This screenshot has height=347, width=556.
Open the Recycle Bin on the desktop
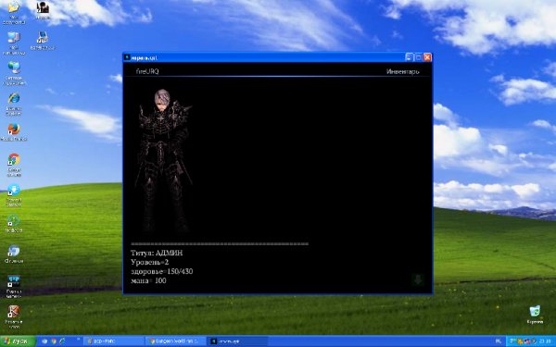(535, 315)
